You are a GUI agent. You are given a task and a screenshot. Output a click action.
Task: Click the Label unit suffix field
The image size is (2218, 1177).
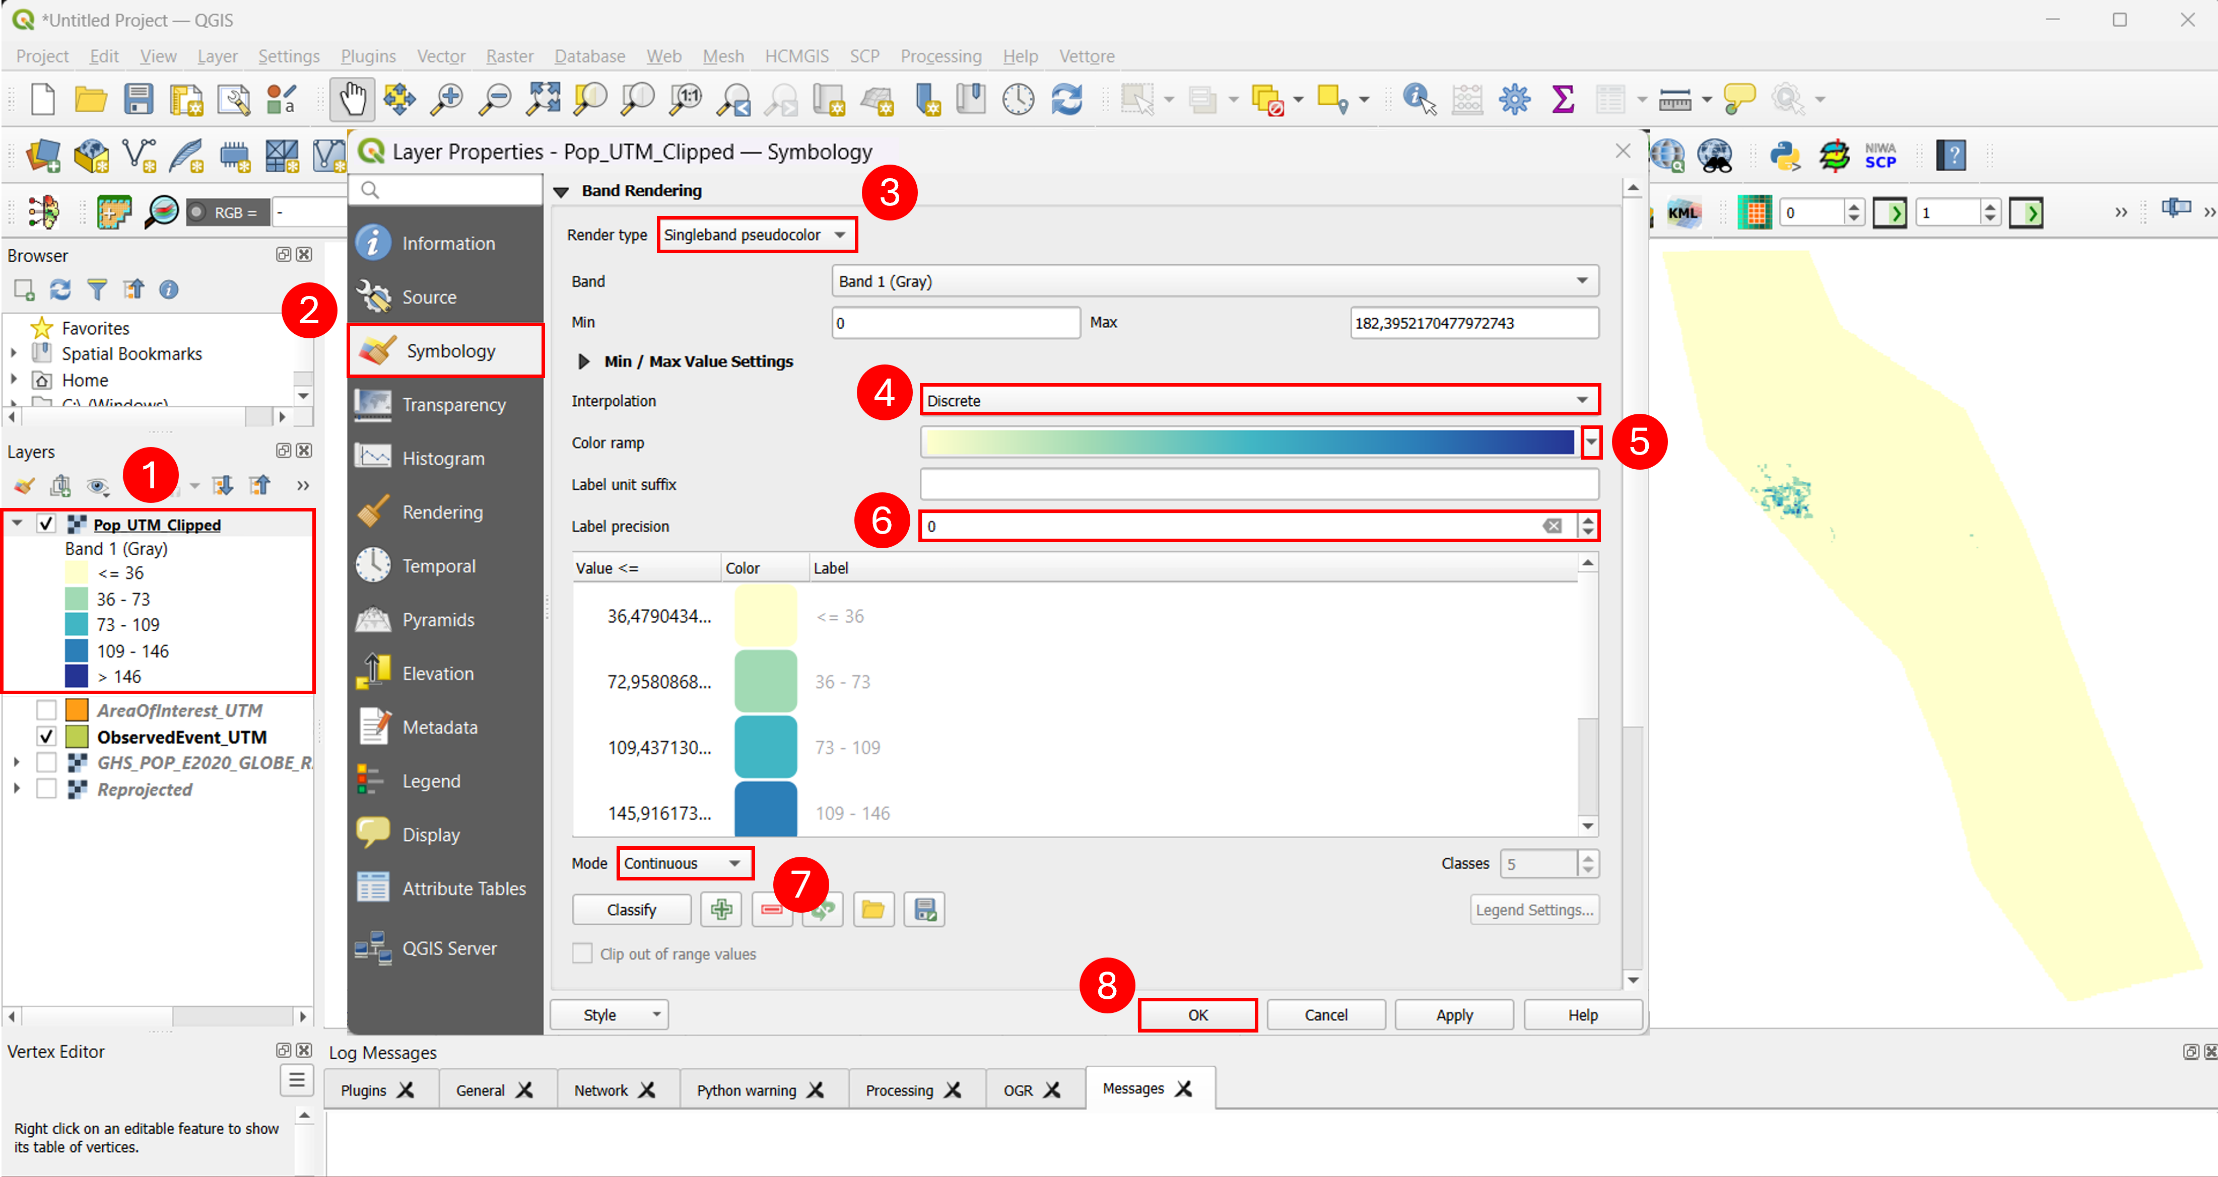[x=1259, y=484]
